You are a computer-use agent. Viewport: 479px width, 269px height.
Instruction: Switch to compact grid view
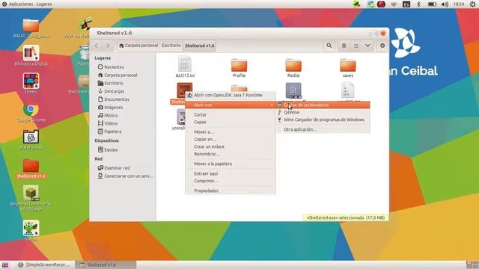[356, 46]
